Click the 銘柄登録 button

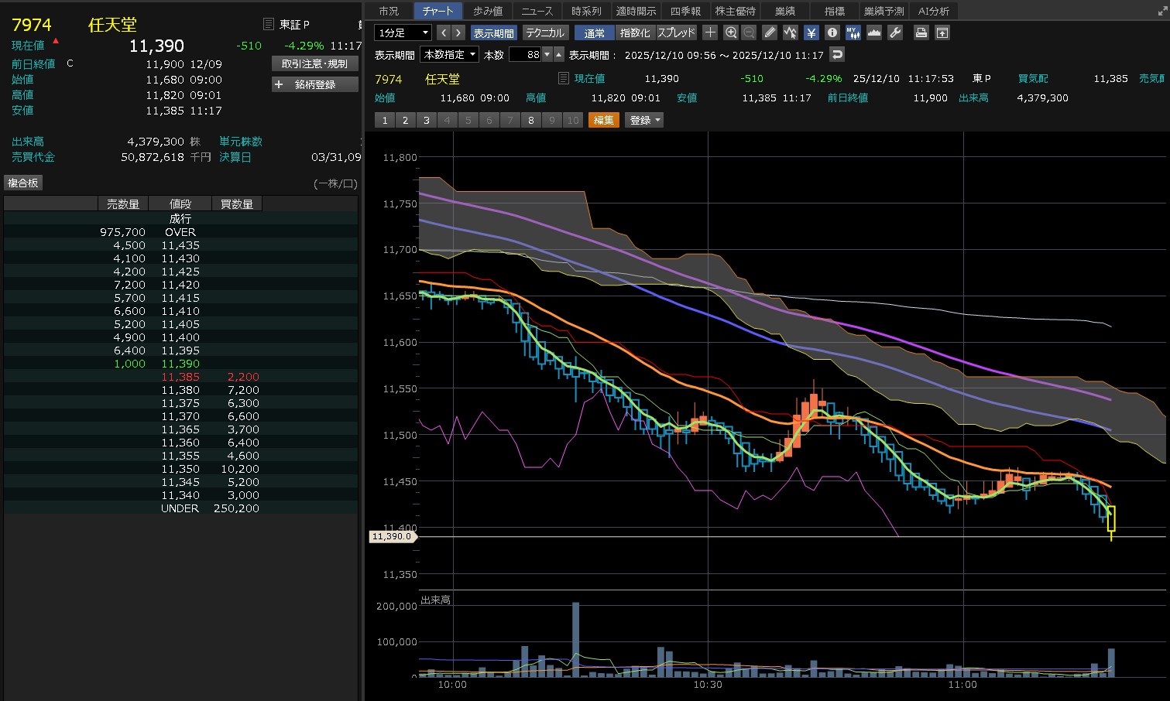point(315,84)
